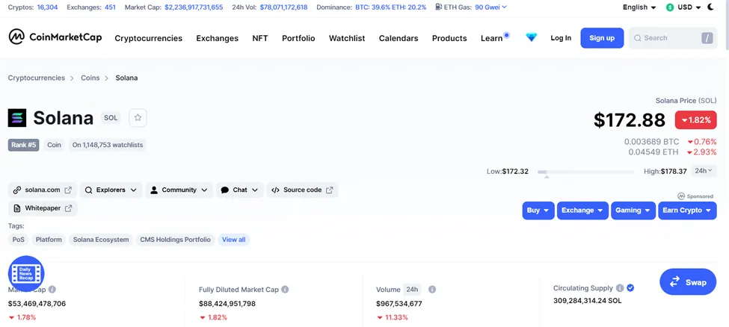Image resolution: width=729 pixels, height=327 pixels.
Task: Open the Gaming dropdown
Action: point(633,211)
